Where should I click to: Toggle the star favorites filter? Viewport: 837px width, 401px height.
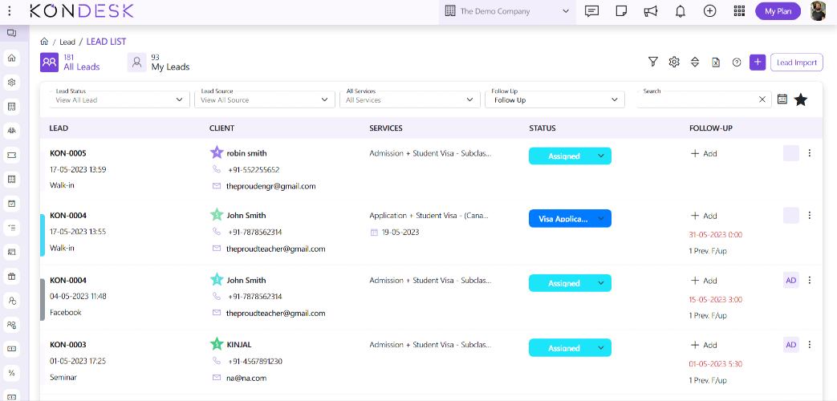(800, 99)
